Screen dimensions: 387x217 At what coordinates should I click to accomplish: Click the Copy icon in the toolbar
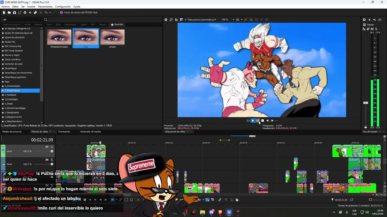pos(35,12)
